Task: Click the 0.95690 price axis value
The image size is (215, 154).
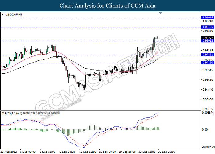Action: point(208,80)
